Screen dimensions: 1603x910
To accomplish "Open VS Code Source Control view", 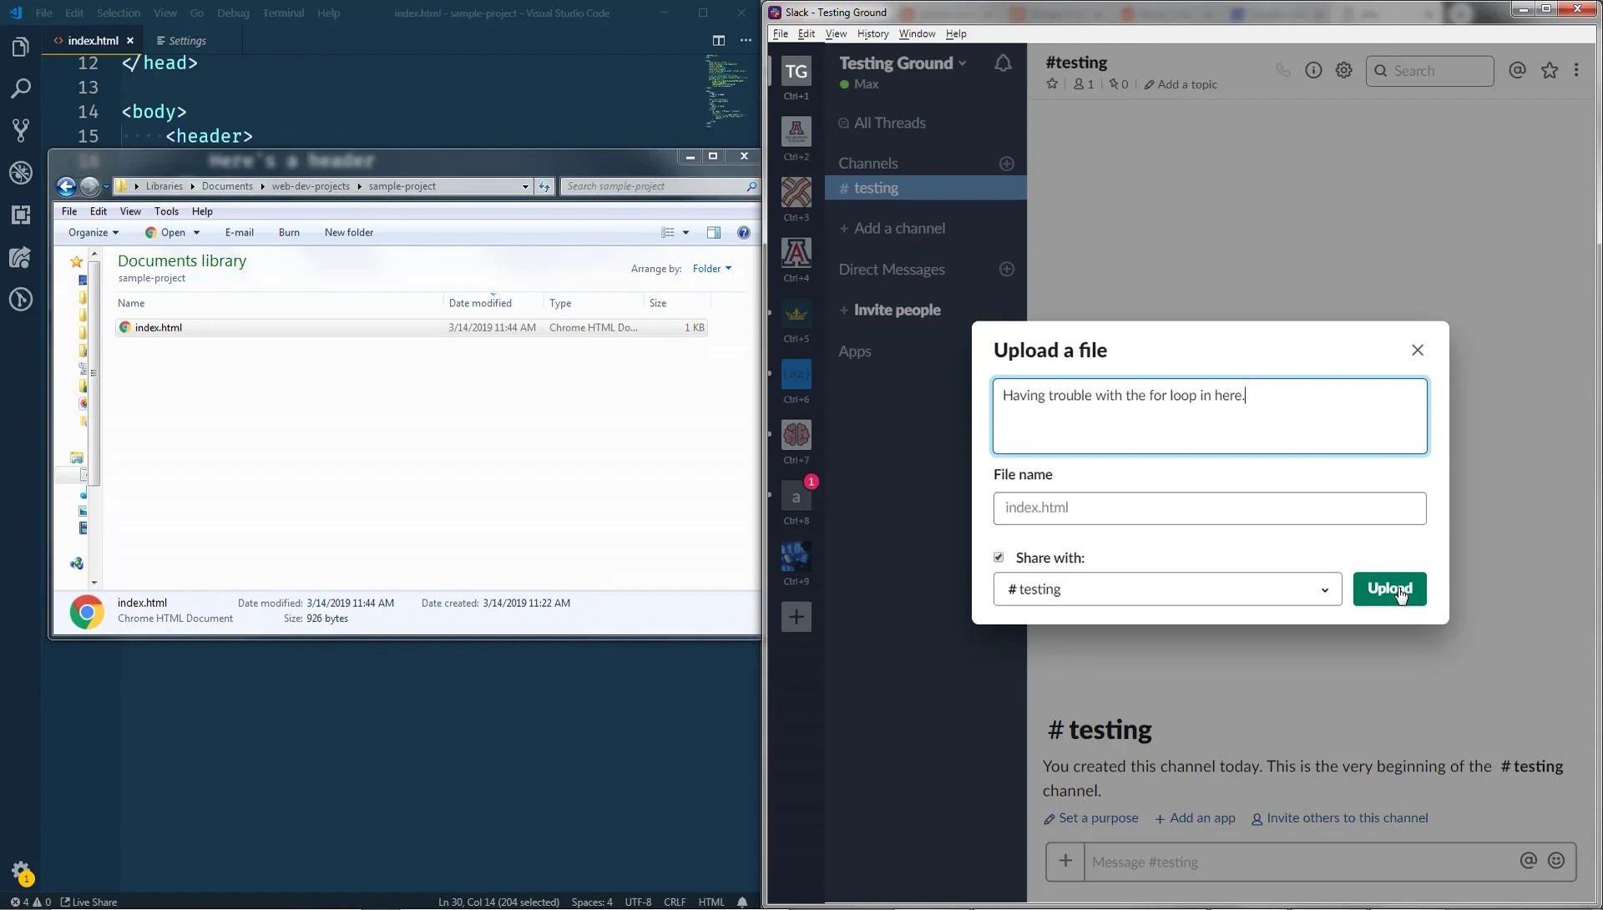I will click(20, 130).
